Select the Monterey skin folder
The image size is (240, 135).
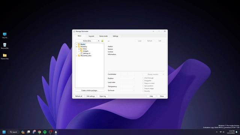84,46
